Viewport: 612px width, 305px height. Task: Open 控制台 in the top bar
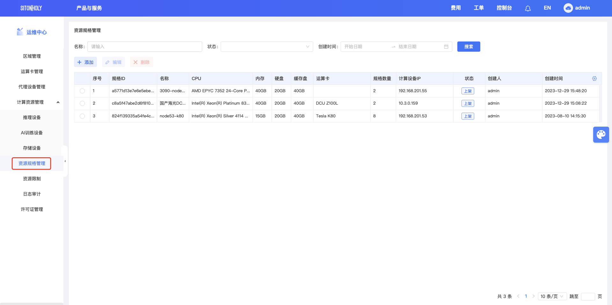tap(504, 8)
